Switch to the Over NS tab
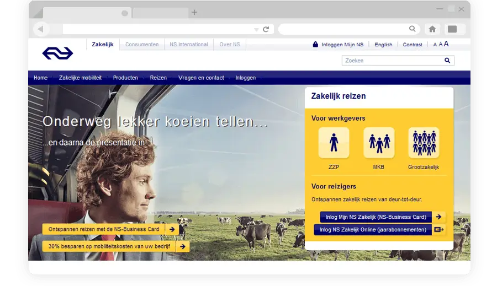This screenshot has height=286, width=497. (230, 45)
